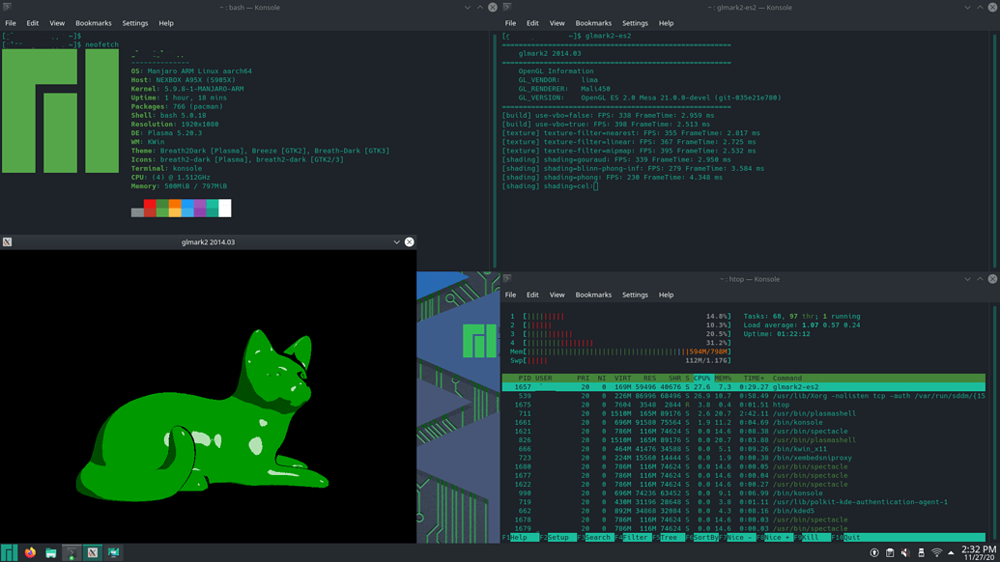1000x562 pixels.
Task: Launch Firefox from the taskbar
Action: (x=29, y=552)
